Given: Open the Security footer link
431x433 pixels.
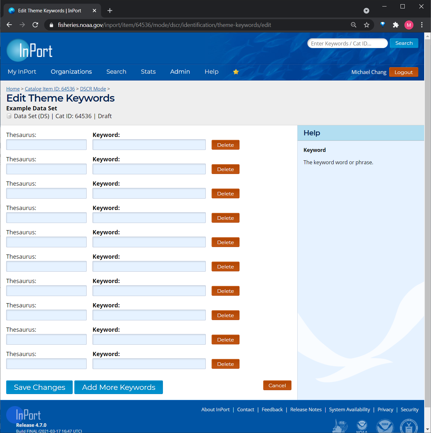Looking at the screenshot, I should (x=410, y=410).
